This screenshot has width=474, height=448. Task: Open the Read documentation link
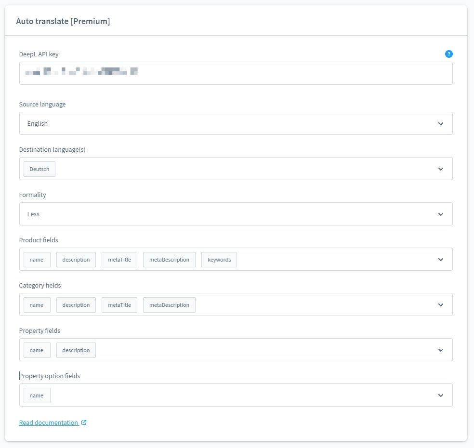(x=49, y=422)
